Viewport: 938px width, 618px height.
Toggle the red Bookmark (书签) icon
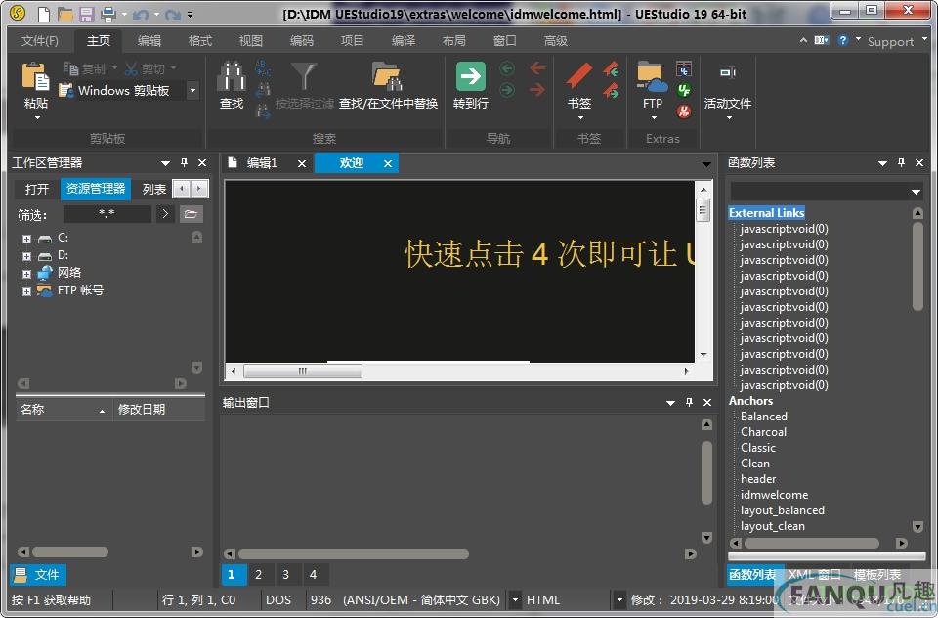(x=579, y=76)
